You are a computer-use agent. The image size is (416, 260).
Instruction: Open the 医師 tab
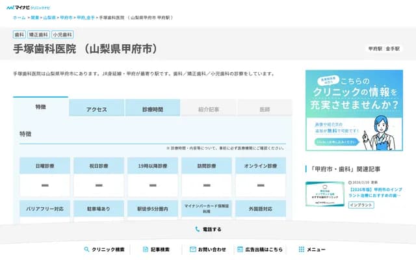click(265, 109)
